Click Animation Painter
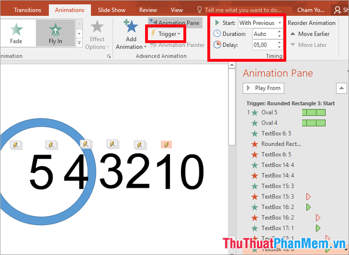 pos(177,45)
